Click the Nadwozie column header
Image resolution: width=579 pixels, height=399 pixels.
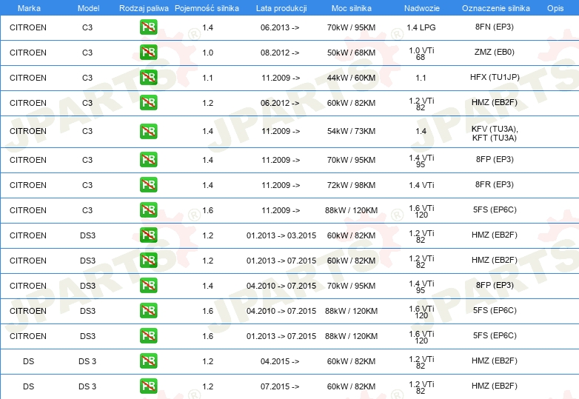pos(422,8)
